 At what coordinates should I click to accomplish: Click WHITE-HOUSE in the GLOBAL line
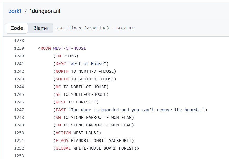(87, 148)
